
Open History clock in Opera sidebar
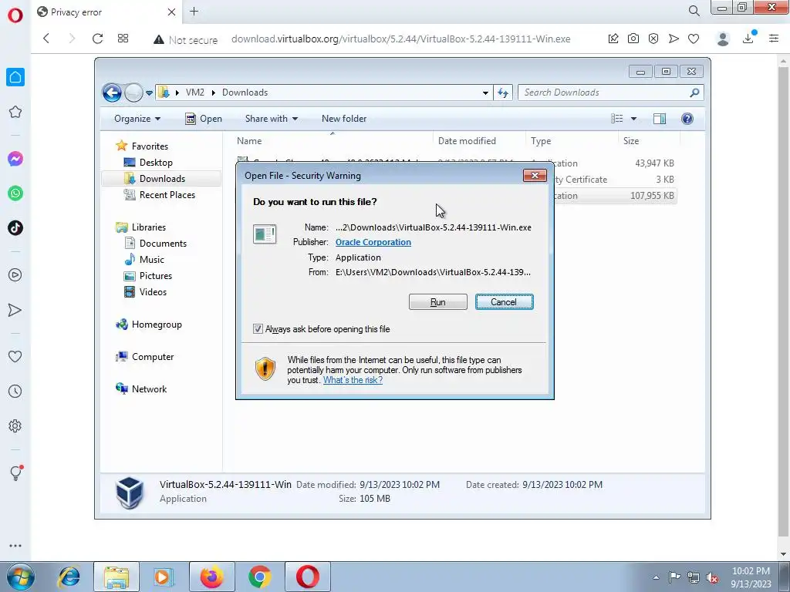[x=15, y=391]
